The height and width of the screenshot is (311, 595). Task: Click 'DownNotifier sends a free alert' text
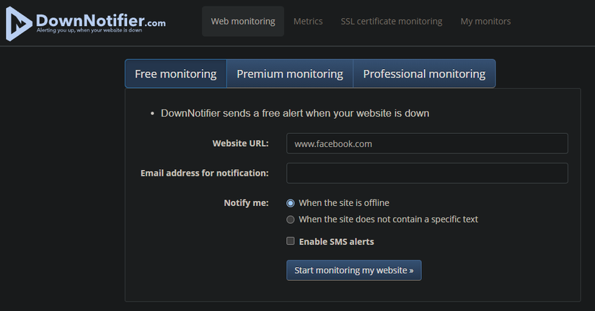[x=295, y=113]
